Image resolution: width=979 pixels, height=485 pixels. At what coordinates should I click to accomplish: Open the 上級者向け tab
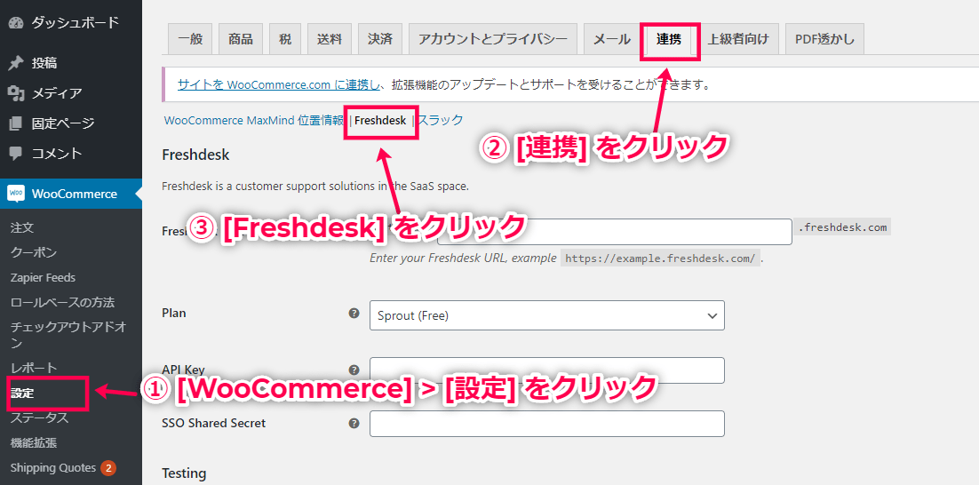point(738,39)
